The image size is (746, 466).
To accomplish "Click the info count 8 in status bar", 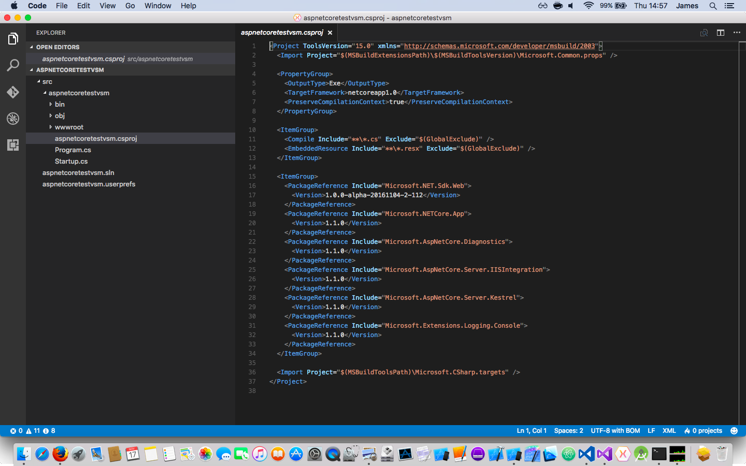I will click(x=49, y=431).
